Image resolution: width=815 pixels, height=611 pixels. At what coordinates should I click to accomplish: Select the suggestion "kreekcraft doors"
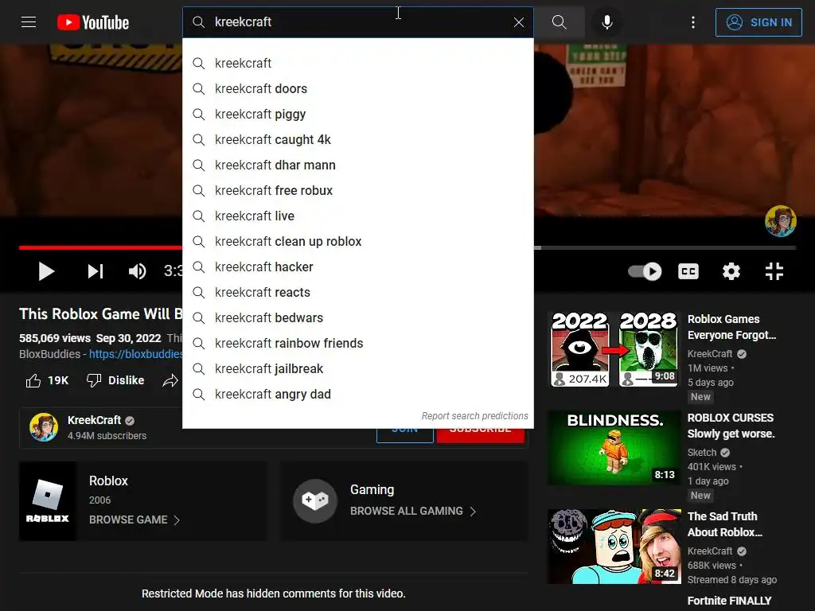tap(357, 89)
